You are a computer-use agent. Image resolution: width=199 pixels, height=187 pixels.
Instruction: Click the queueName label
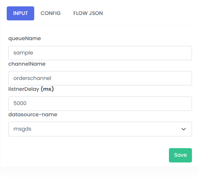tap(25, 39)
